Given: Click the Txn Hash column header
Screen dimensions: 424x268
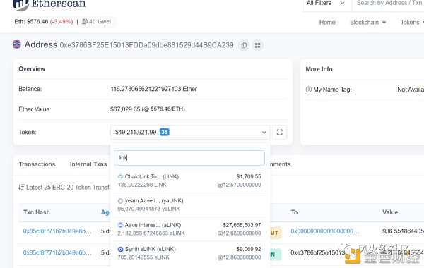Looking at the screenshot, I should (x=37, y=212).
